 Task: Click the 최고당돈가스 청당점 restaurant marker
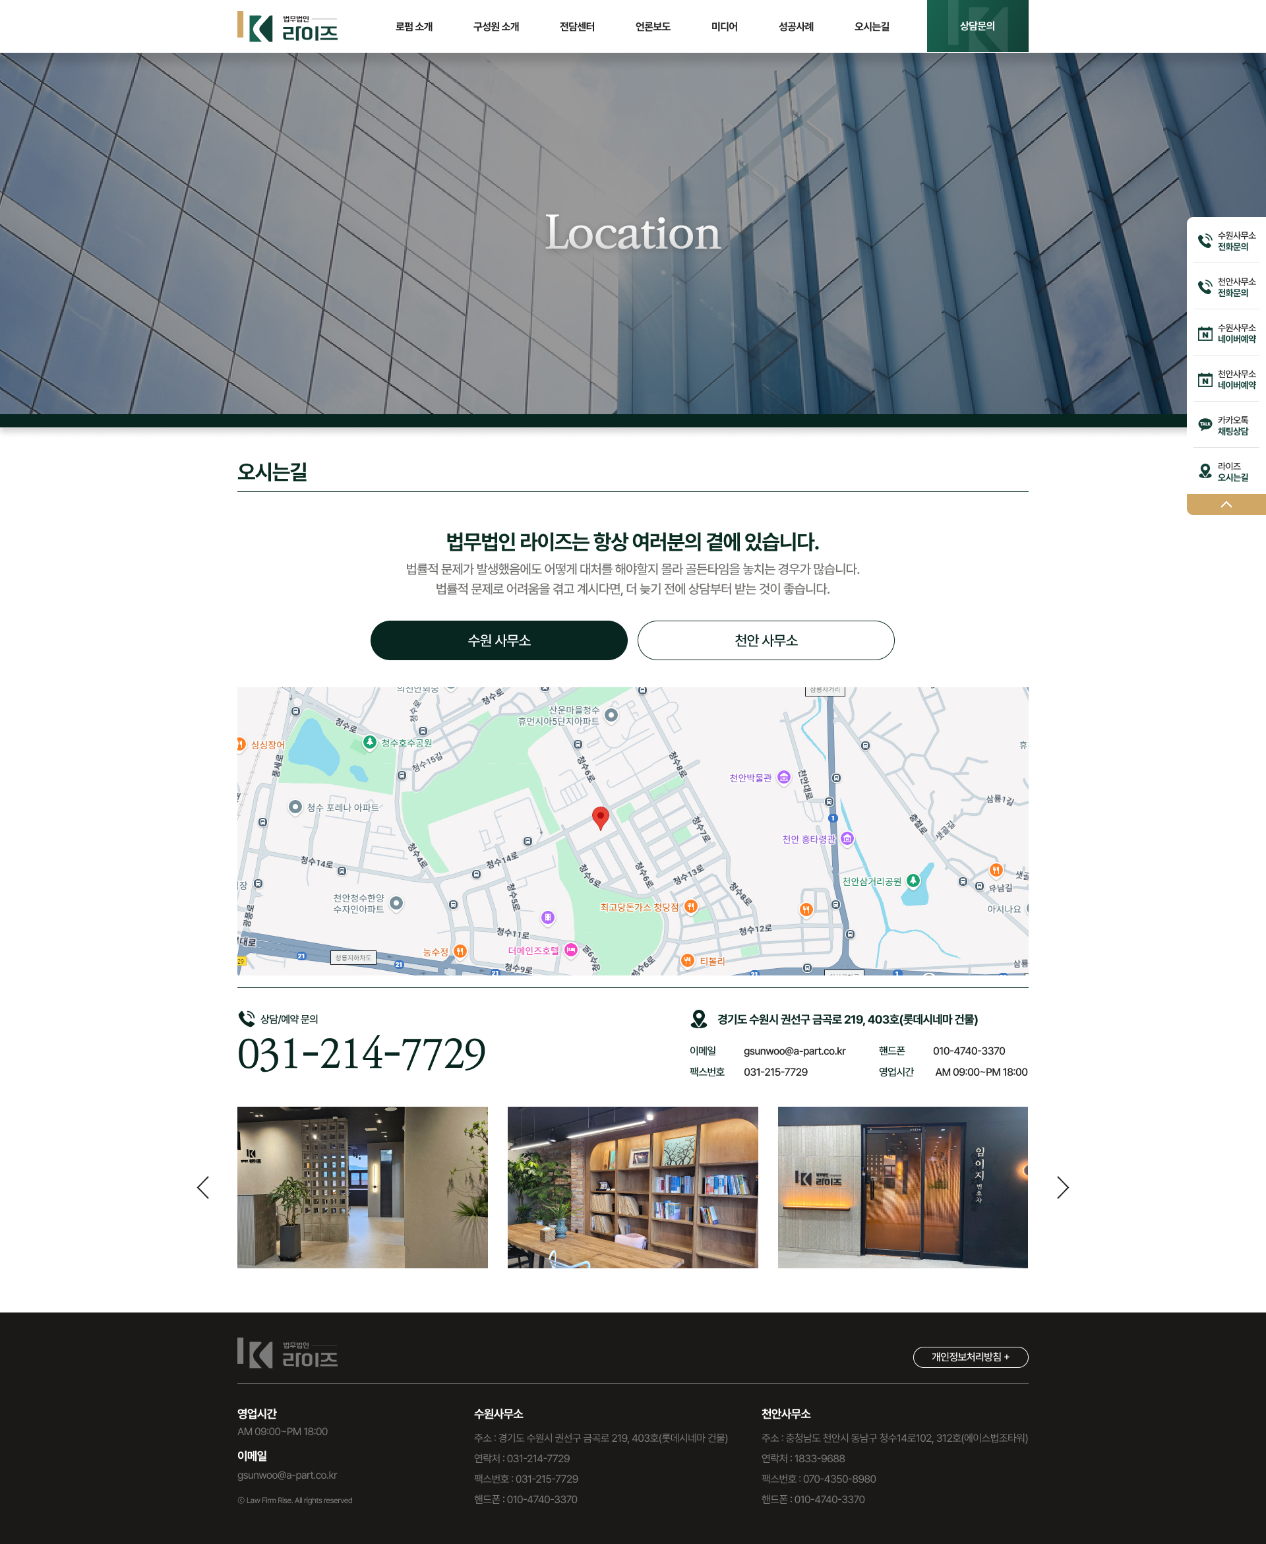click(x=690, y=906)
